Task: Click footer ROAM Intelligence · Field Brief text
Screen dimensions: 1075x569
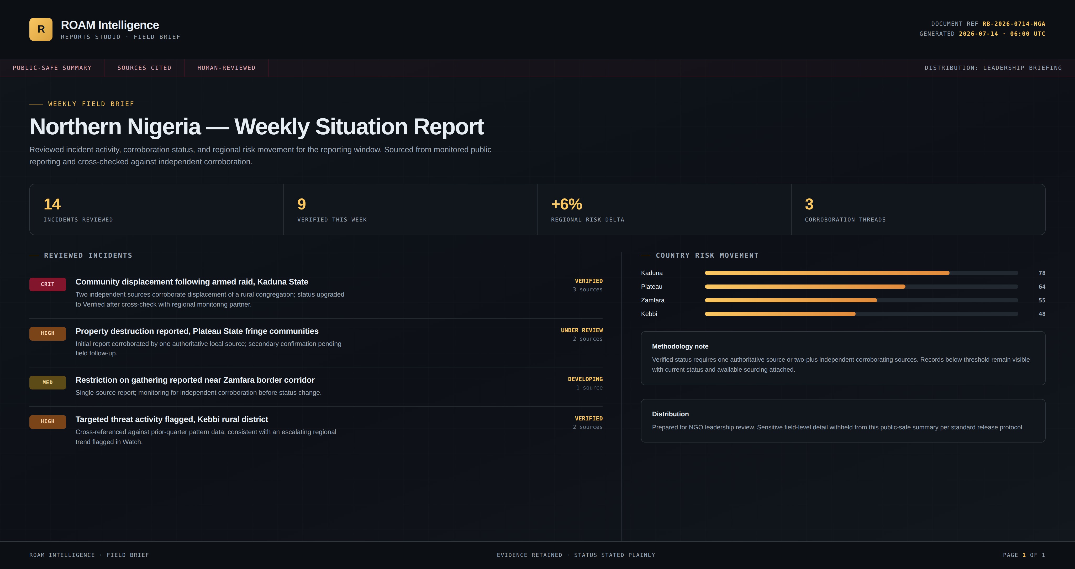Action: point(89,555)
